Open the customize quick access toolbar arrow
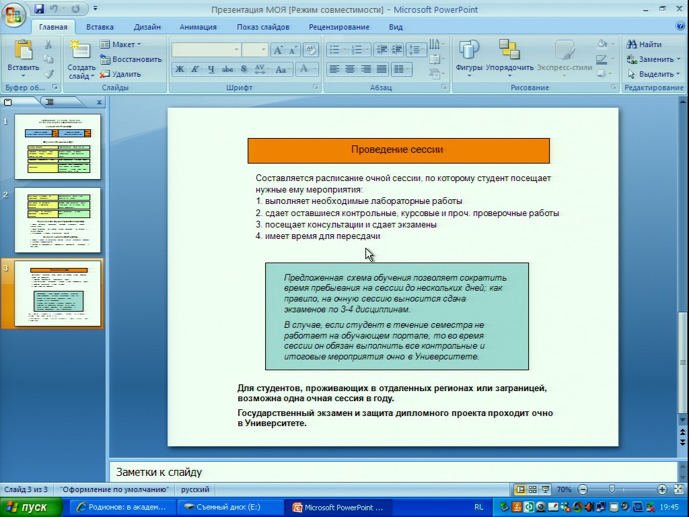This screenshot has height=517, width=689. click(x=96, y=9)
